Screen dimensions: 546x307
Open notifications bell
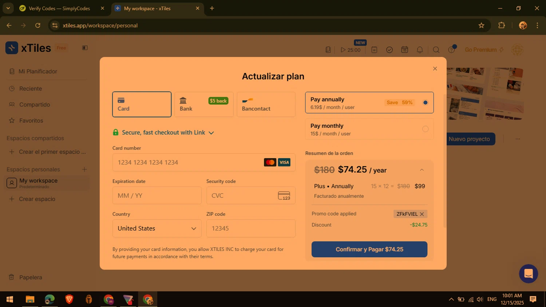420,50
